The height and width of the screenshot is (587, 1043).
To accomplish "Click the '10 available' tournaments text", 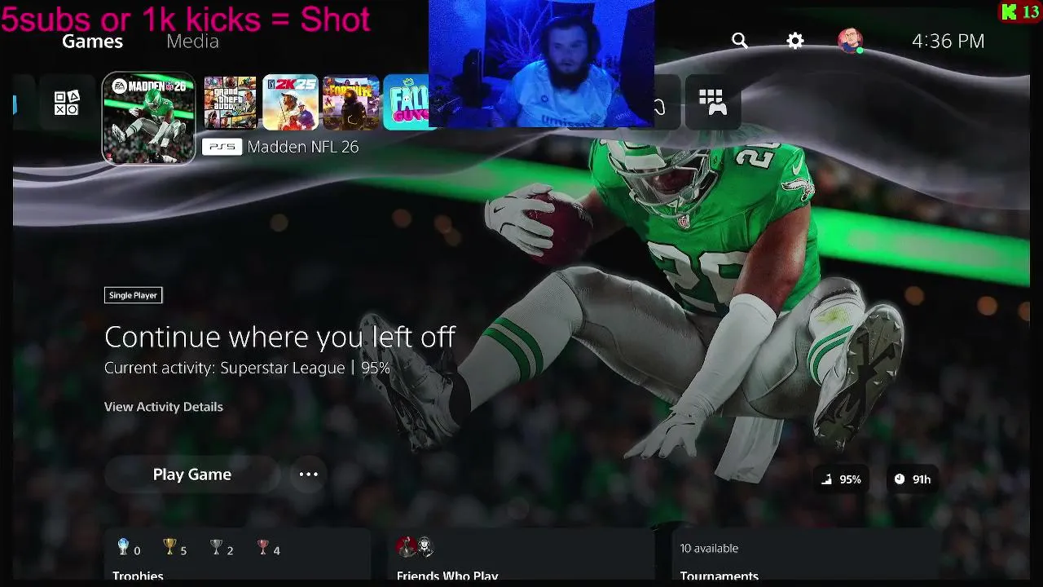I will 709,549.
